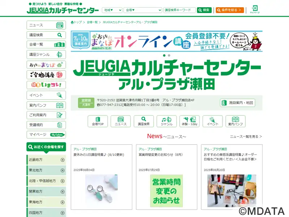Click the 滋賀県 大津市 location badge
The width and height of the screenshot is (289, 217).
[x=86, y=103]
